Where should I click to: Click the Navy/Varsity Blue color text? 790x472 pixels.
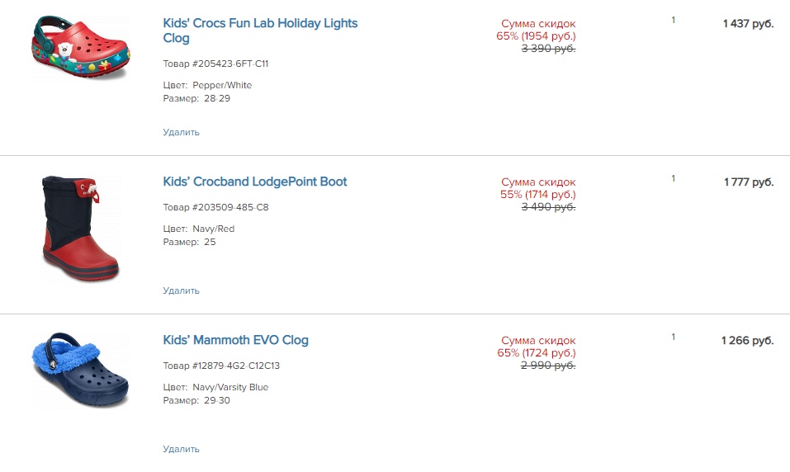(x=230, y=387)
